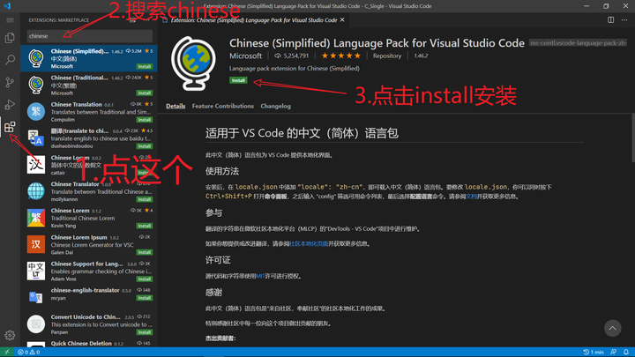Click the Microsoft publisher name
The height and width of the screenshot is (357, 635).
245,56
